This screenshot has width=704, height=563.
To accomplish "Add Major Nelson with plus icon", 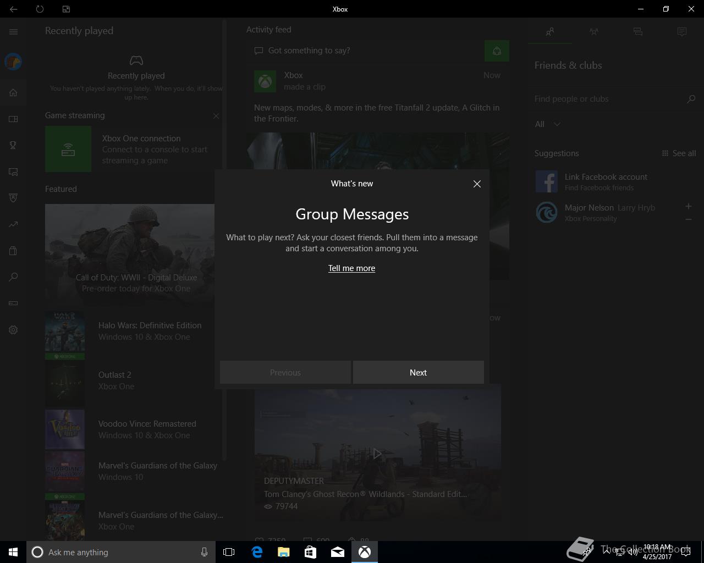I will pos(688,206).
